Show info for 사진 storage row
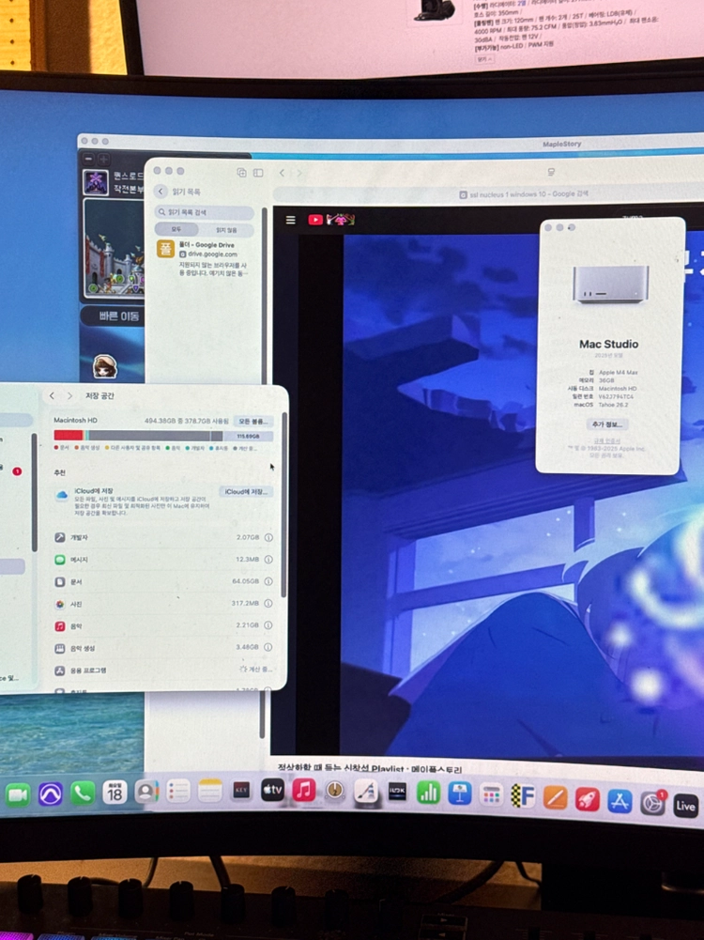 click(268, 603)
